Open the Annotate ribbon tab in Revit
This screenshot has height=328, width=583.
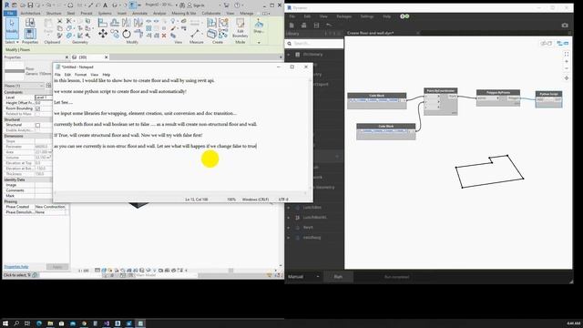point(139,14)
